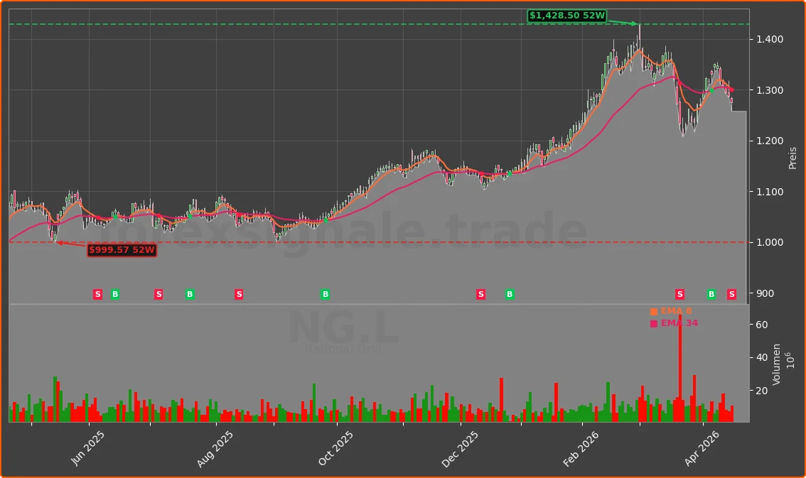Click the "B" buy marker following the December sell signal

pyautogui.click(x=509, y=293)
